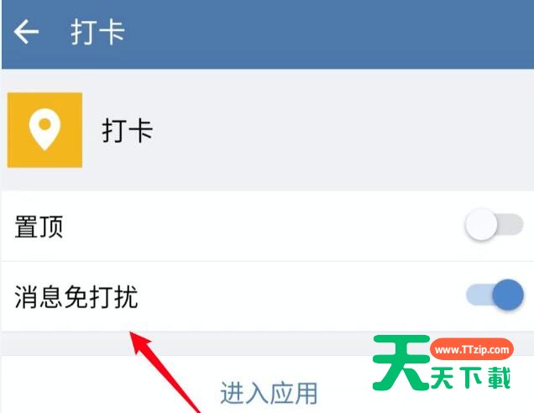The height and width of the screenshot is (413, 534).
Task: Click the white map pin glyph
Action: [x=44, y=129]
